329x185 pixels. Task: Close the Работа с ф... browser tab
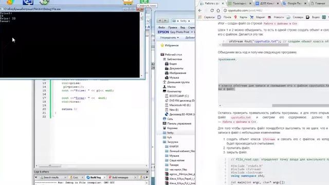click(223, 4)
